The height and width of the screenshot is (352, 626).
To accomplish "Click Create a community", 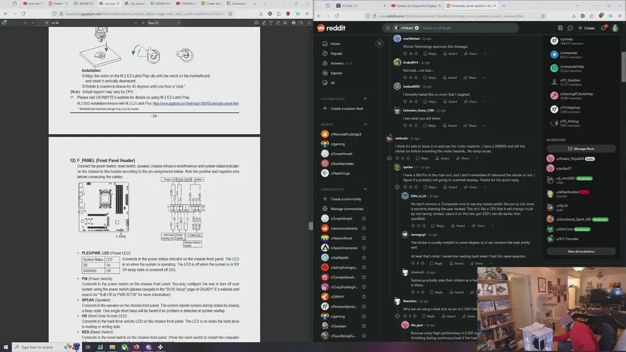I will click(x=342, y=199).
